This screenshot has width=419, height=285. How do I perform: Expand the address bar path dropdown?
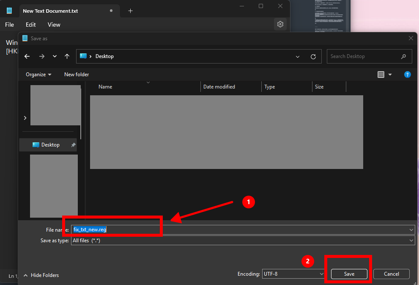tap(298, 56)
